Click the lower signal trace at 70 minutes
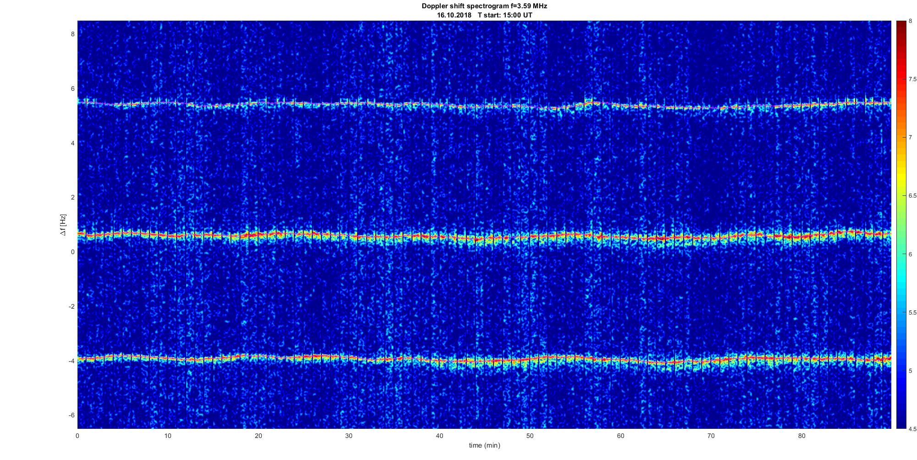 coord(711,360)
